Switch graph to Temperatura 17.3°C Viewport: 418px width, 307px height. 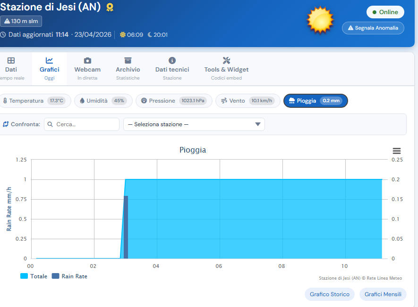tap(36, 101)
